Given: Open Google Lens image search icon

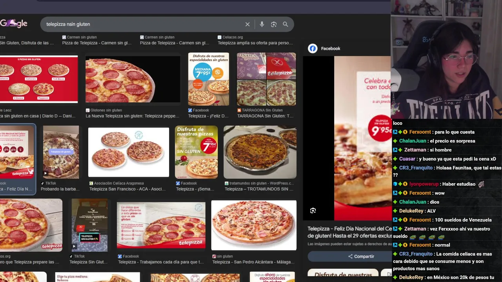Looking at the screenshot, I should [274, 24].
